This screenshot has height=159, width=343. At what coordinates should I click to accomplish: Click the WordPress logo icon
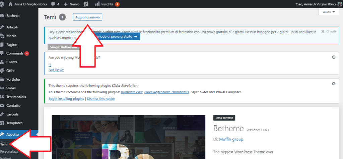pos(2,4)
